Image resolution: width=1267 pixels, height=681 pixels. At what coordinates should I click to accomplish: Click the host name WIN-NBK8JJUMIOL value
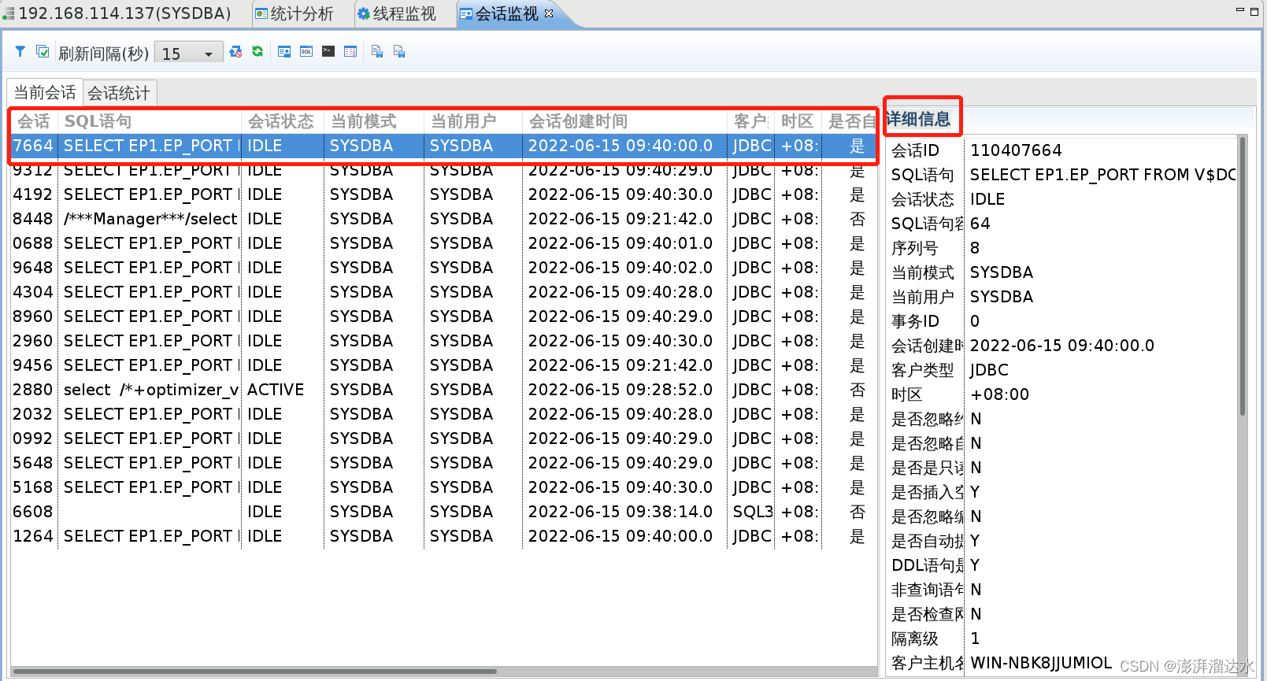[1041, 663]
